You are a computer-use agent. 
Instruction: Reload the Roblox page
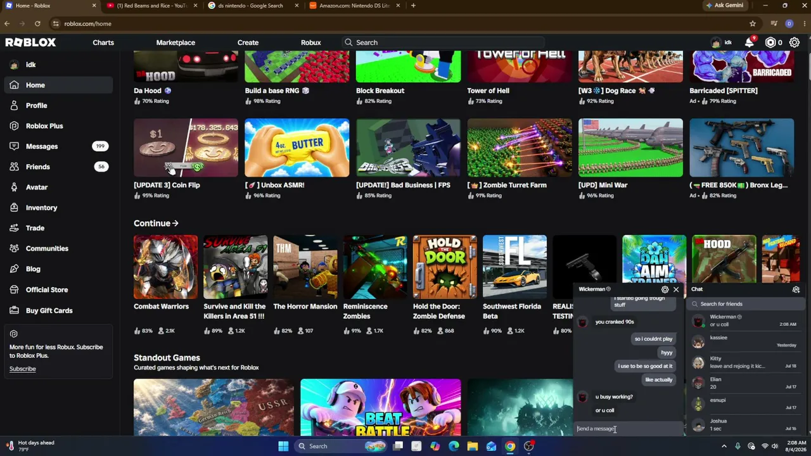click(37, 23)
